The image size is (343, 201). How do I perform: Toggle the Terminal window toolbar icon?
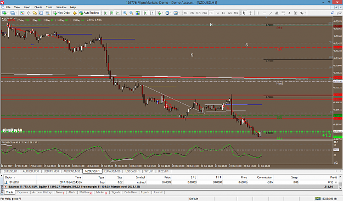[41, 13]
